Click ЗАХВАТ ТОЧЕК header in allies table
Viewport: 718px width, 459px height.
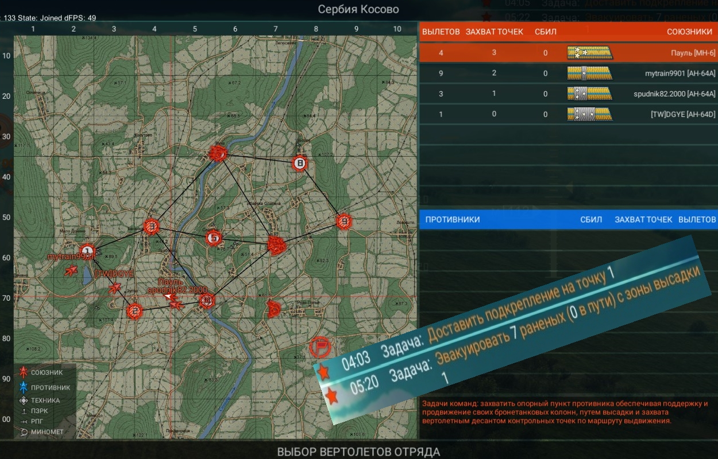click(495, 32)
